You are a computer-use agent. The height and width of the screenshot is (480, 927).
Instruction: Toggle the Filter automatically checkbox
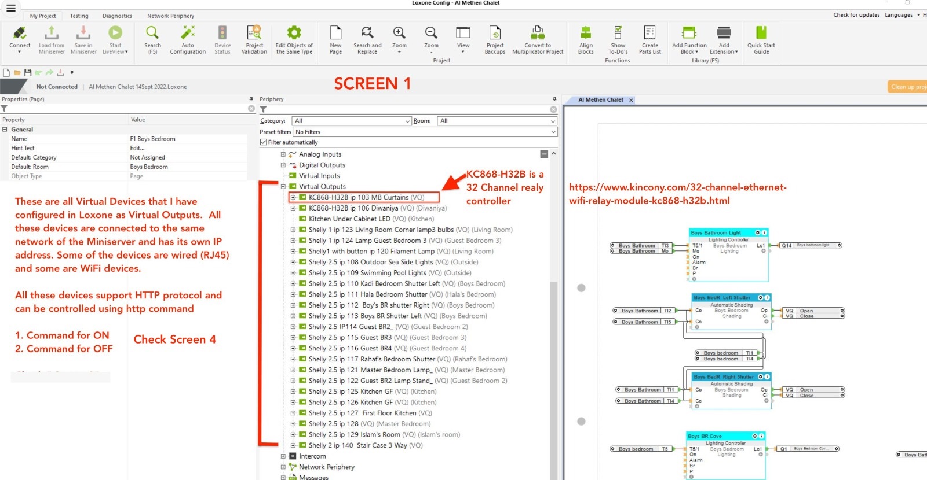(264, 142)
